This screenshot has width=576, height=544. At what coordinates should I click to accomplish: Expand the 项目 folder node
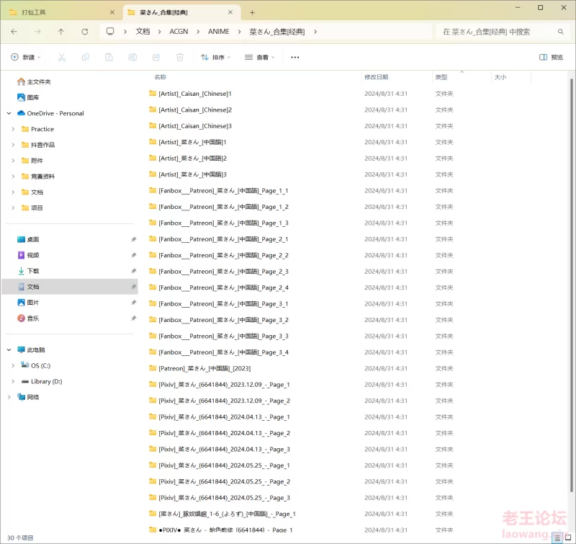click(13, 208)
